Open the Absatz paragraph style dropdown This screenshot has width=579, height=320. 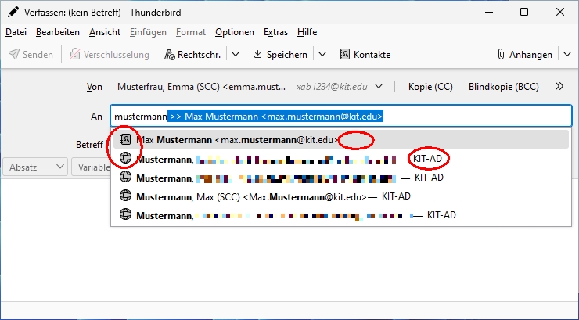(x=37, y=167)
